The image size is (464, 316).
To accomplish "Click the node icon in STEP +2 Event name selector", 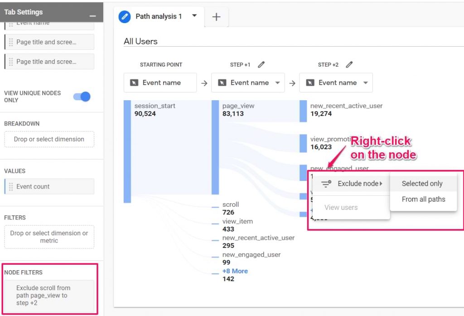I will (310, 83).
